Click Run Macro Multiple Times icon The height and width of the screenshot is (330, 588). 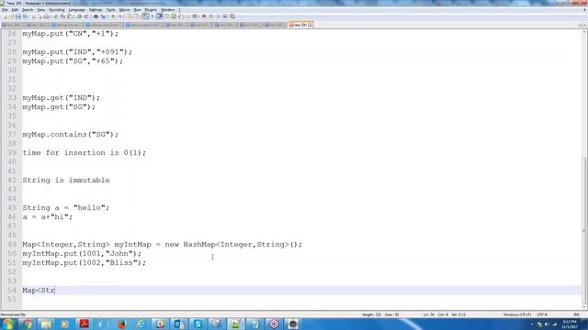pos(225,16)
